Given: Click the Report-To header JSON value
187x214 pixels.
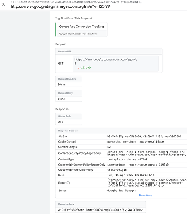Looking at the screenshot, I should point(147,183).
